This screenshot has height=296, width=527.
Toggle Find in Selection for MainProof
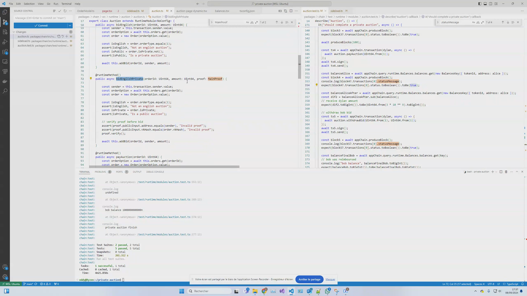pyautogui.click(x=287, y=22)
